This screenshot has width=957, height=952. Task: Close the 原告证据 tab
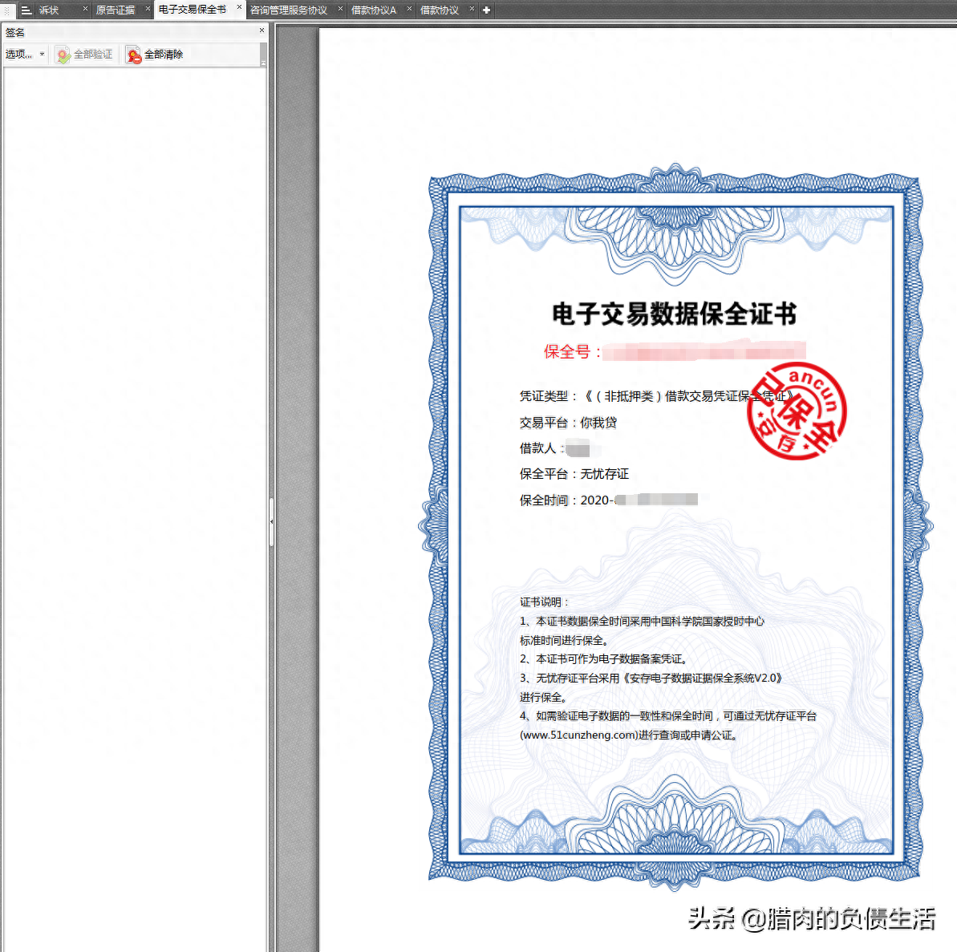[148, 9]
